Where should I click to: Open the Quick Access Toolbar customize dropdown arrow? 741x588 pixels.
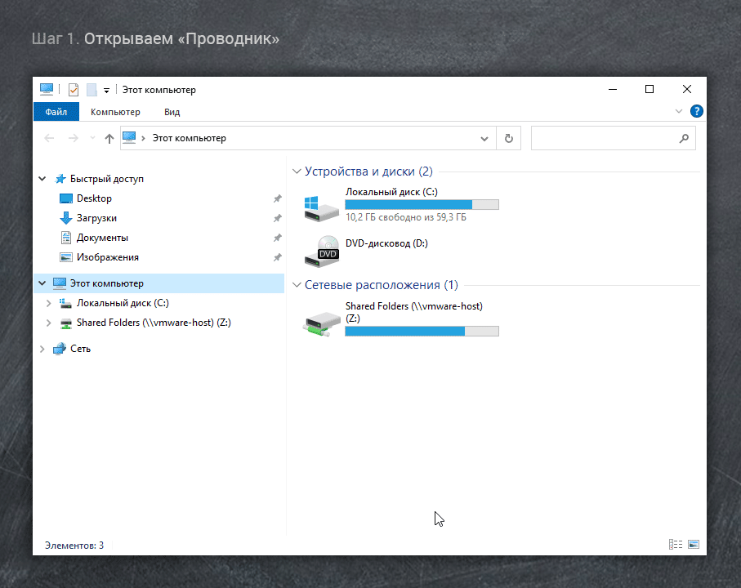pyautogui.click(x=106, y=91)
